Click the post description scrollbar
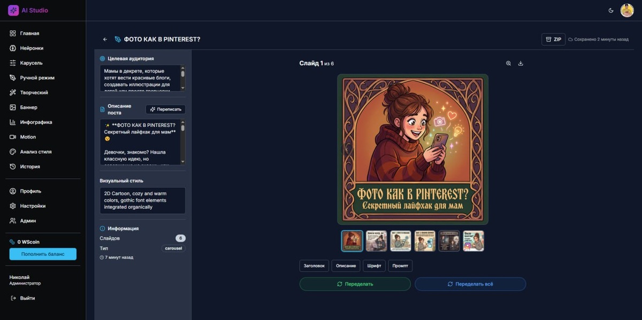 (182, 142)
